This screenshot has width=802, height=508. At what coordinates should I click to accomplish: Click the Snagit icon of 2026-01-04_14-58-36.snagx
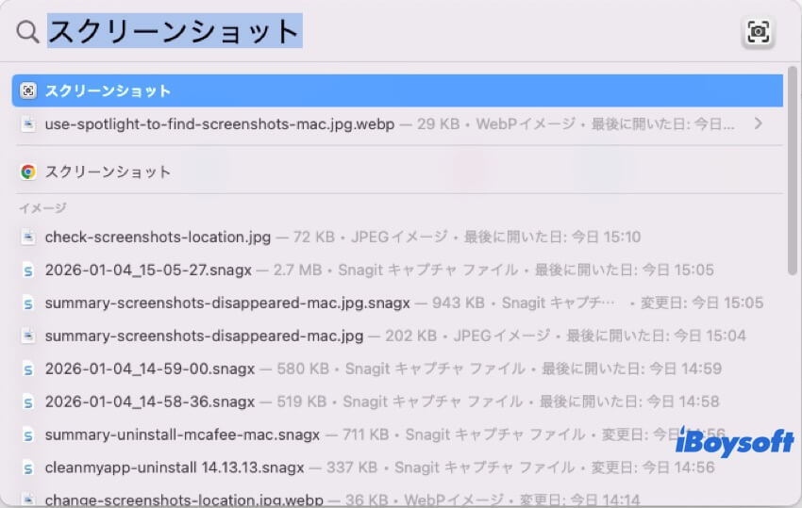(28, 401)
